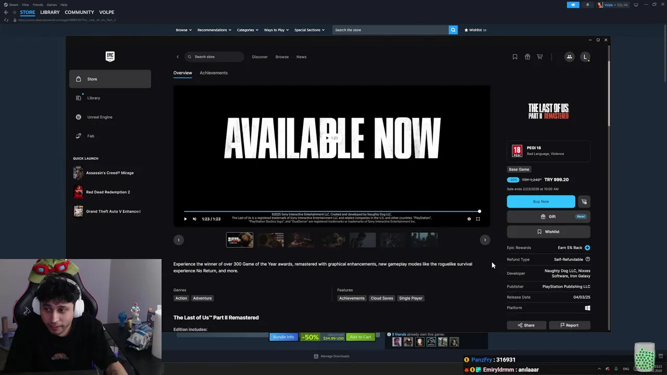The height and width of the screenshot is (375, 667).
Task: Click the Gift button
Action: tap(549, 217)
